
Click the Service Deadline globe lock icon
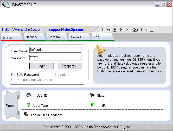[x=26, y=114]
